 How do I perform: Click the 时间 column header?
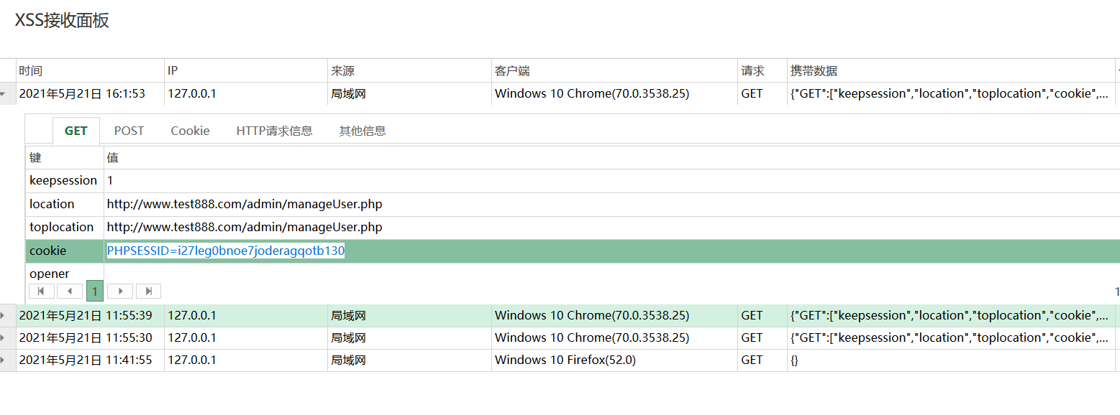[x=30, y=71]
